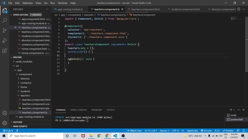Open Run and Debug view
Image resolution: width=248 pixels, height=139 pixels.
[x=5, y=41]
